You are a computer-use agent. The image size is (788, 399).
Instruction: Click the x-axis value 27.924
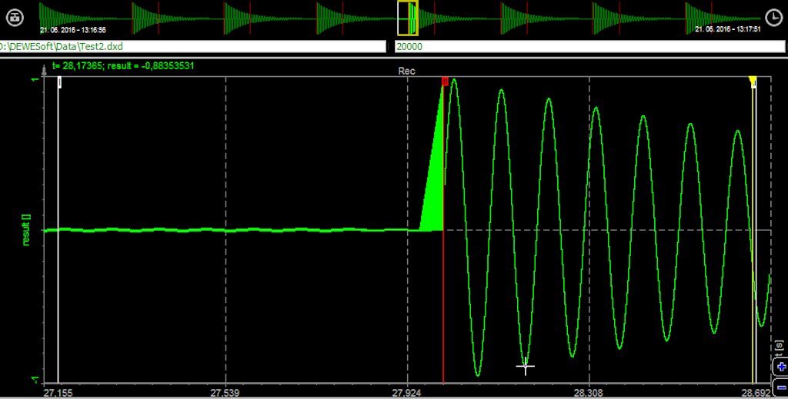pyautogui.click(x=407, y=393)
